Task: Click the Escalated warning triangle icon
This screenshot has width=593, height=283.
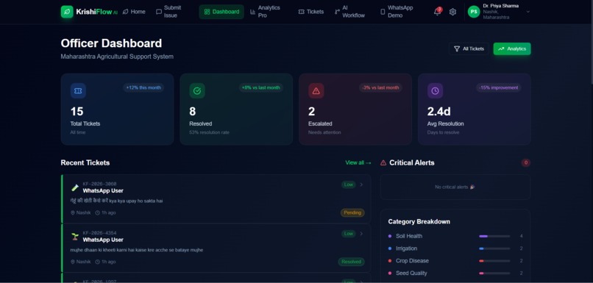Action: (x=316, y=90)
